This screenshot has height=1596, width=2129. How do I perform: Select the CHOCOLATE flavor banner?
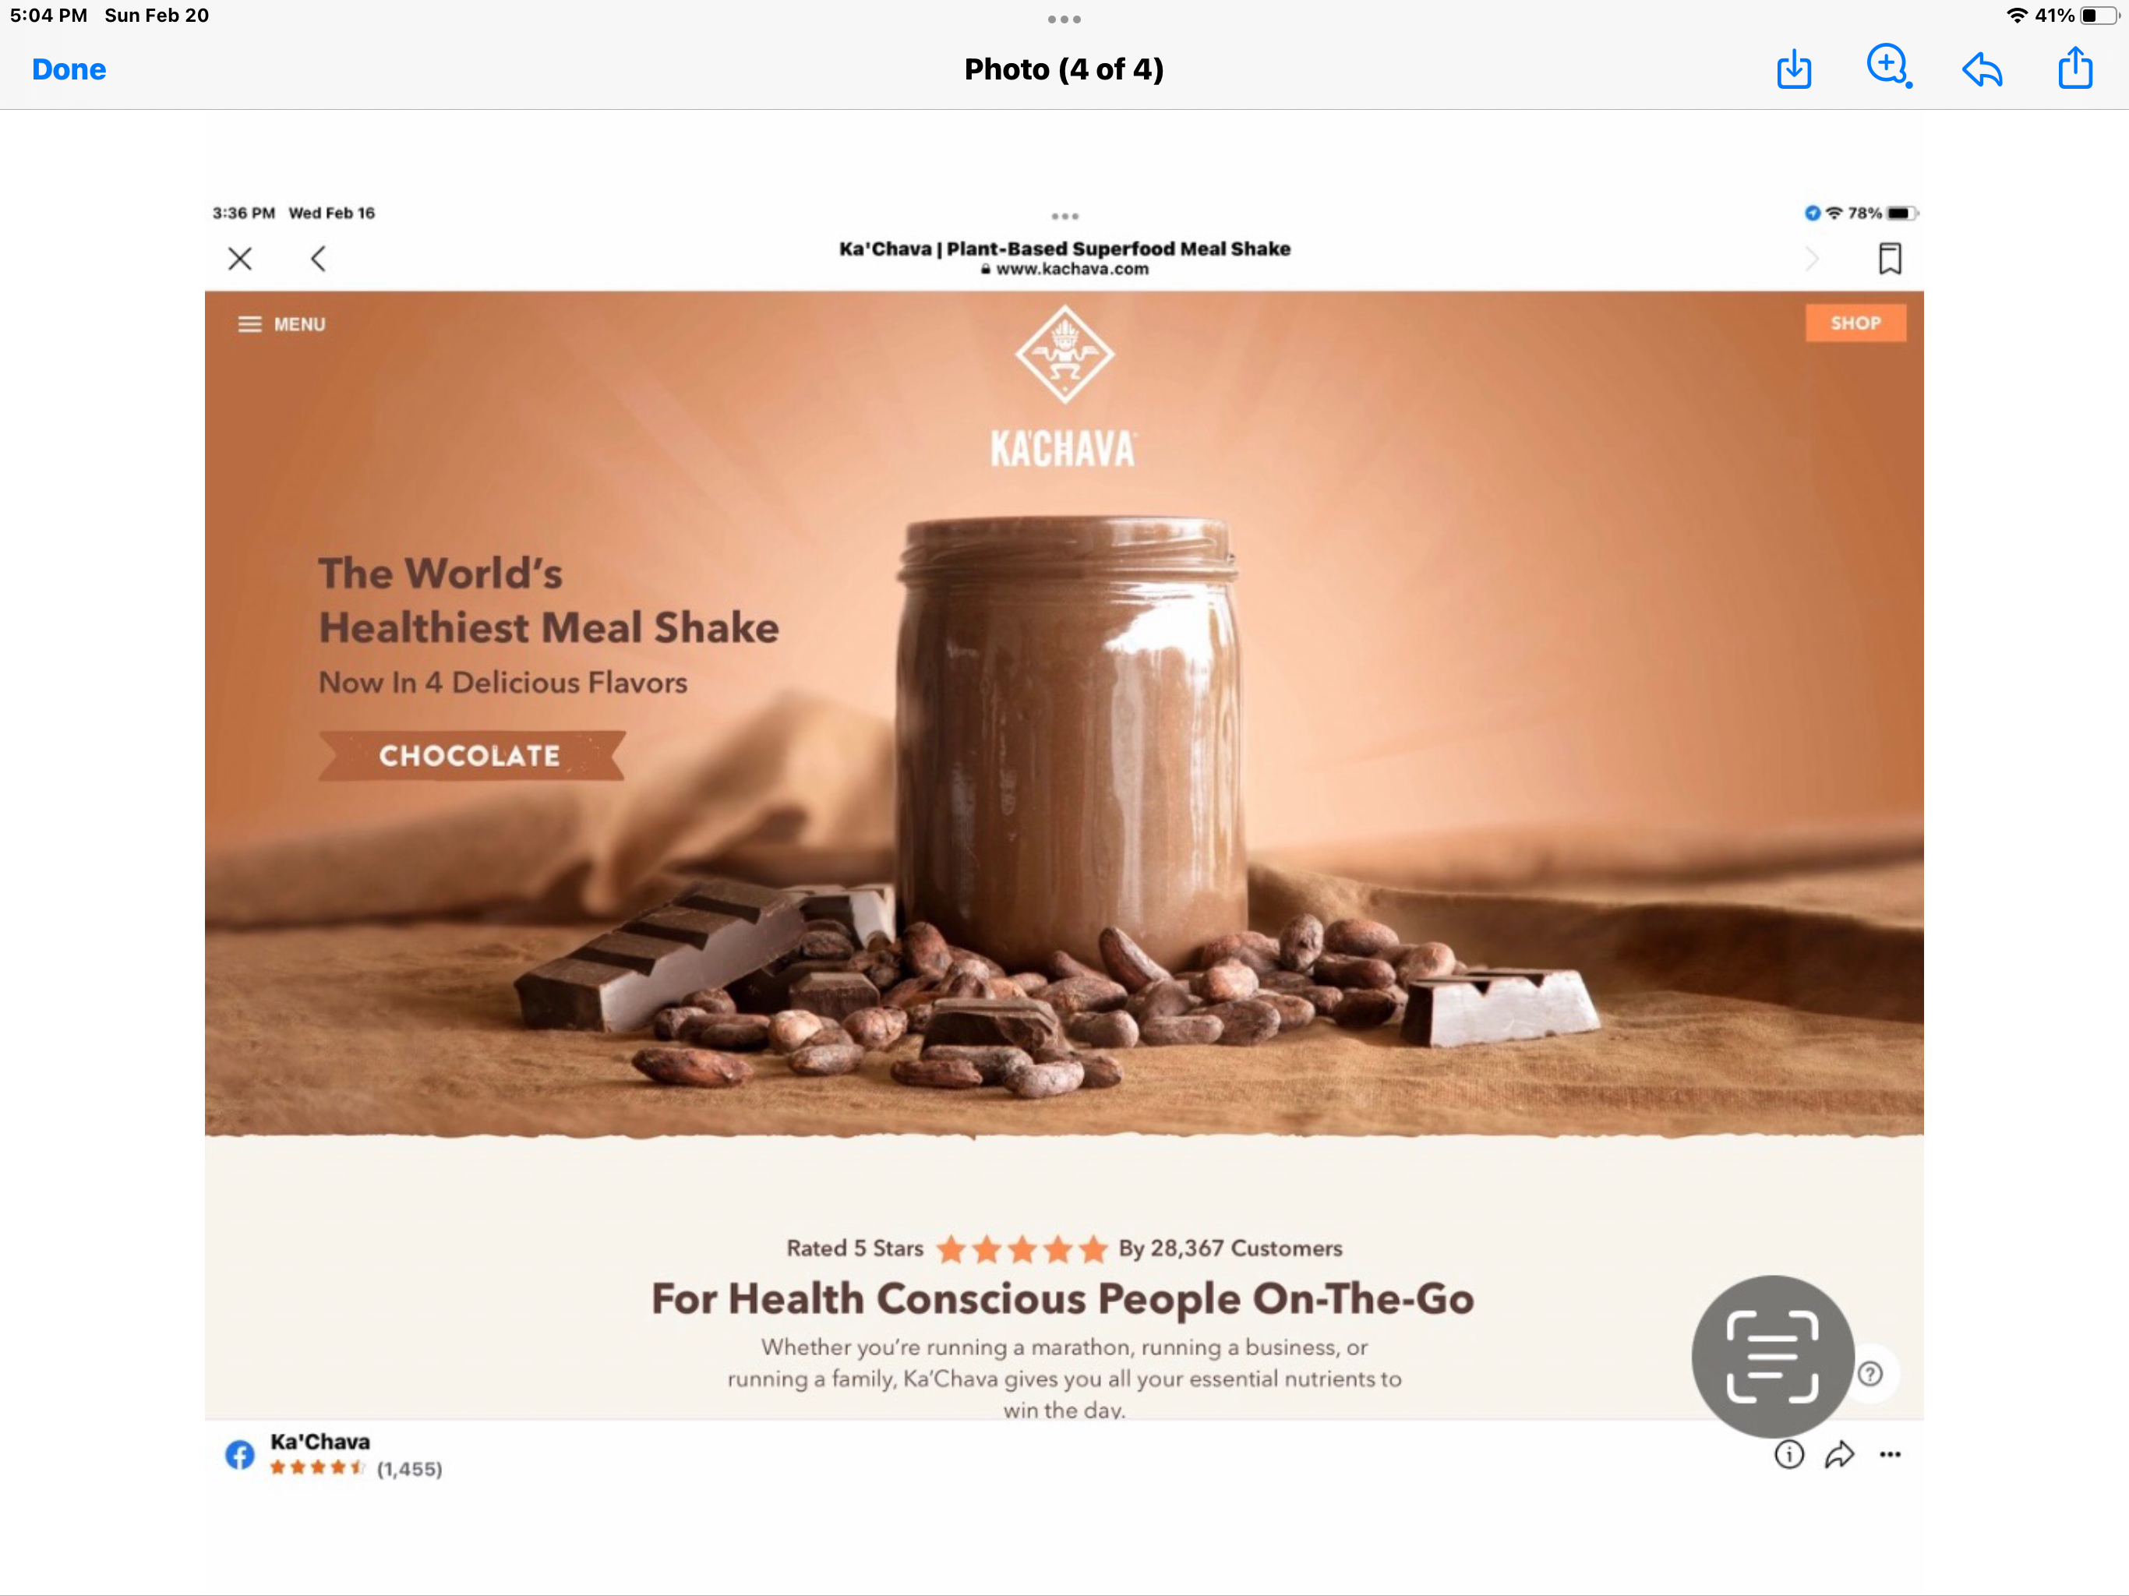coord(471,756)
